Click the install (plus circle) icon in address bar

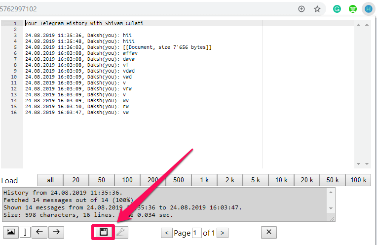click(302, 9)
